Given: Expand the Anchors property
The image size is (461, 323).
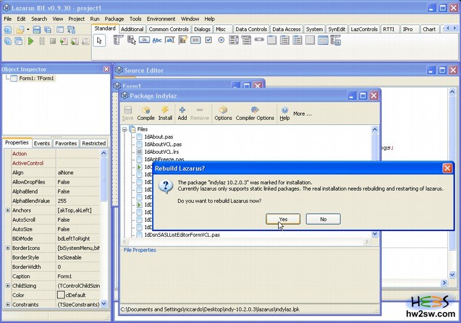Looking at the screenshot, I should click(x=7, y=210).
